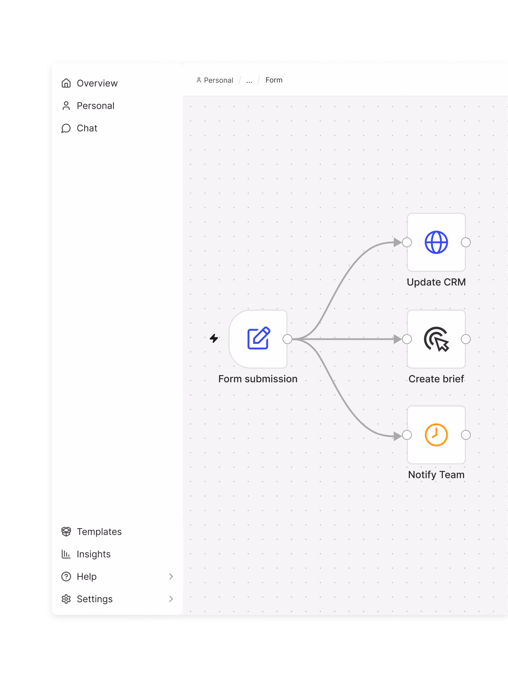
Task: Click Create brief input connector
Action: pyautogui.click(x=407, y=339)
